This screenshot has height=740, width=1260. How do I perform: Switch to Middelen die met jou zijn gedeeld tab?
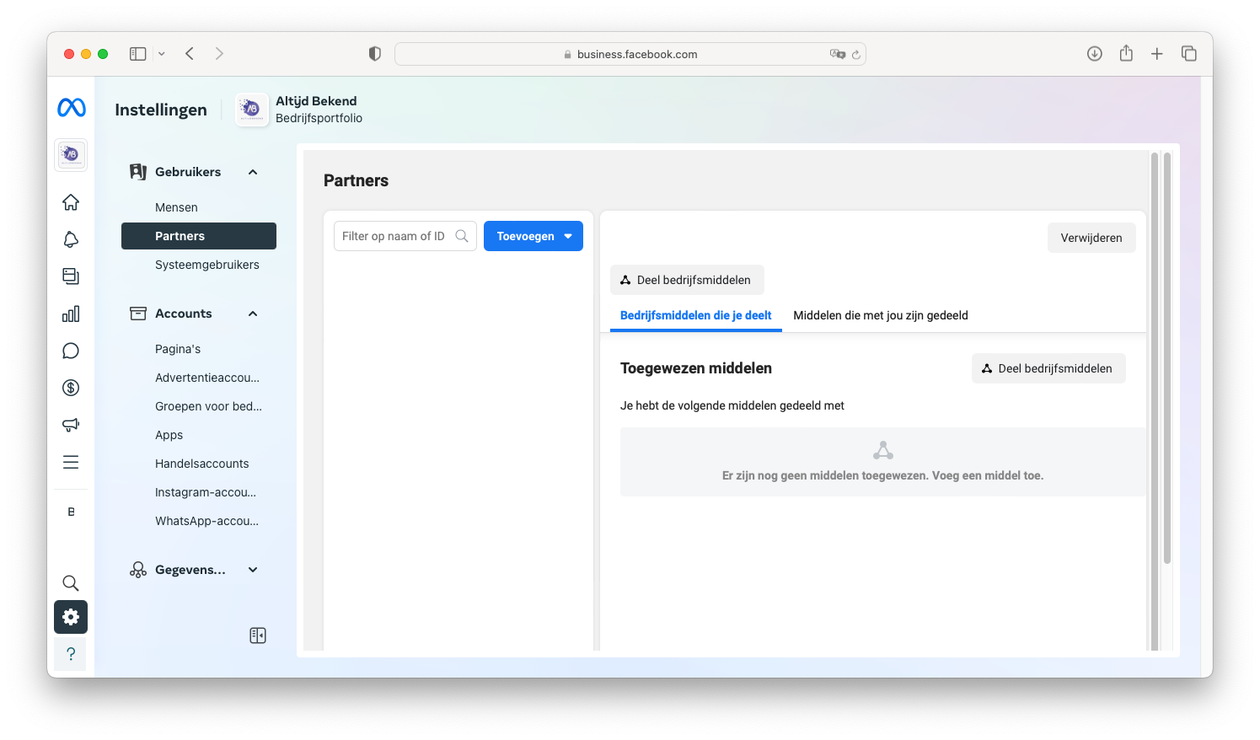pyautogui.click(x=880, y=315)
